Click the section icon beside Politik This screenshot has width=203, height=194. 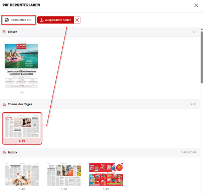4,153
